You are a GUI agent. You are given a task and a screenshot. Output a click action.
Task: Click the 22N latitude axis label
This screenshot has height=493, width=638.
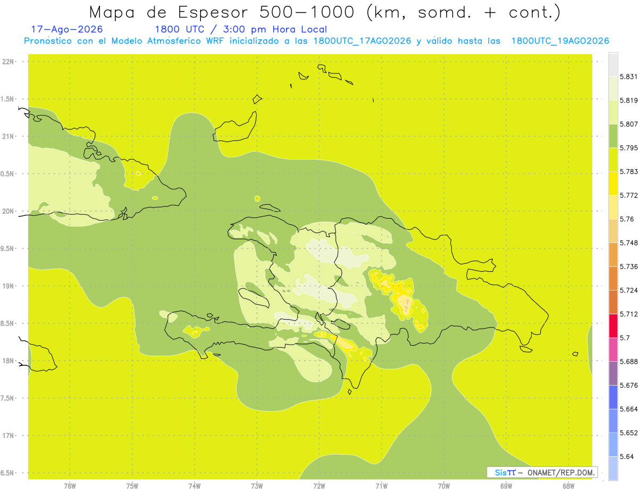click(8, 62)
